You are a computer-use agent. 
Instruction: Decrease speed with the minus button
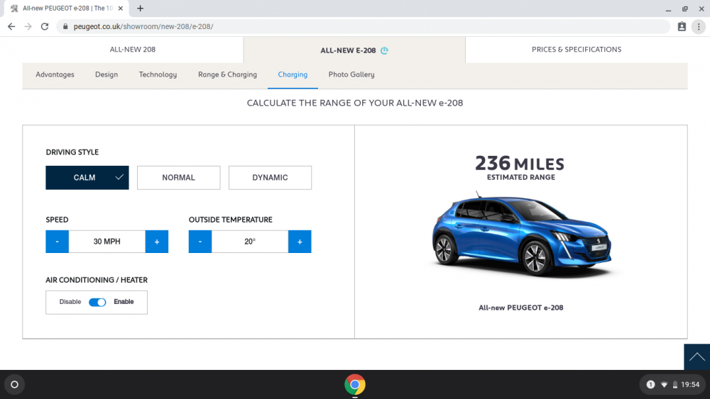coord(57,242)
